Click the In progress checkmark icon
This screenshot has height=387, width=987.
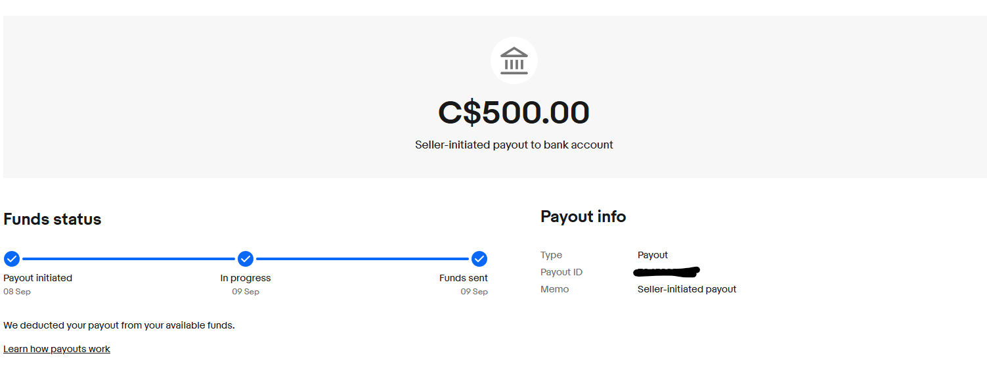pos(246,258)
